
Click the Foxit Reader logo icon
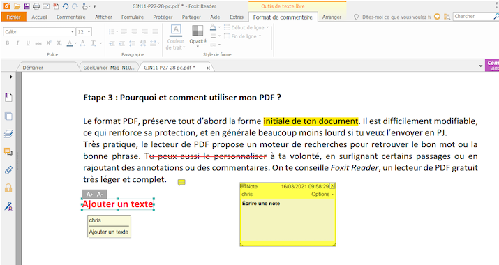6,6
